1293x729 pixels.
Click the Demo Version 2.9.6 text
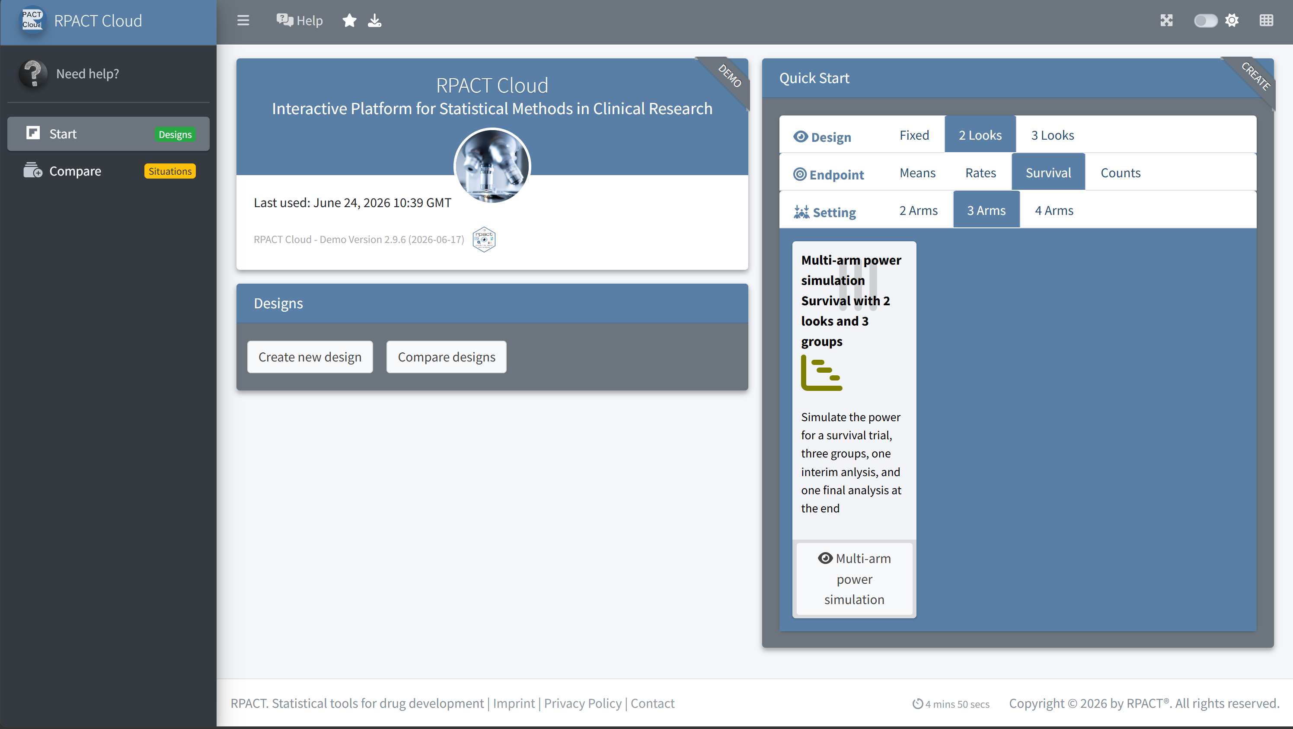359,240
